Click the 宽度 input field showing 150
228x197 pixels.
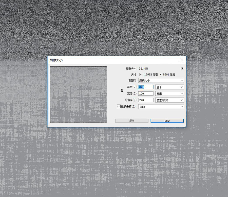(x=146, y=87)
